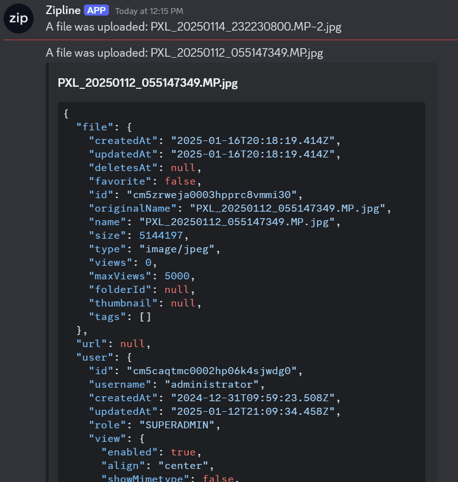The height and width of the screenshot is (482, 458).
Task: Open the Zipline bot profile via its avatar
Action: coord(18,18)
